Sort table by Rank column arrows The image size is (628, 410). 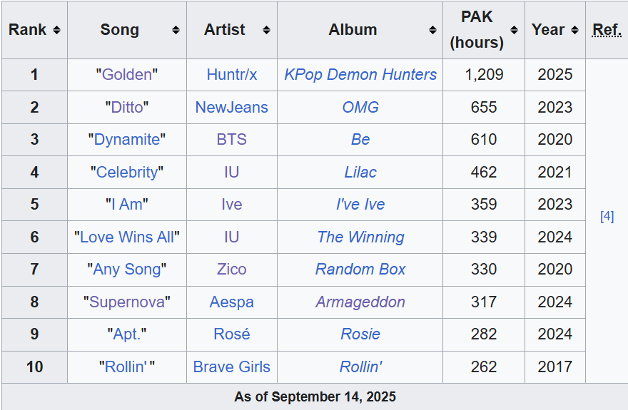[56, 30]
